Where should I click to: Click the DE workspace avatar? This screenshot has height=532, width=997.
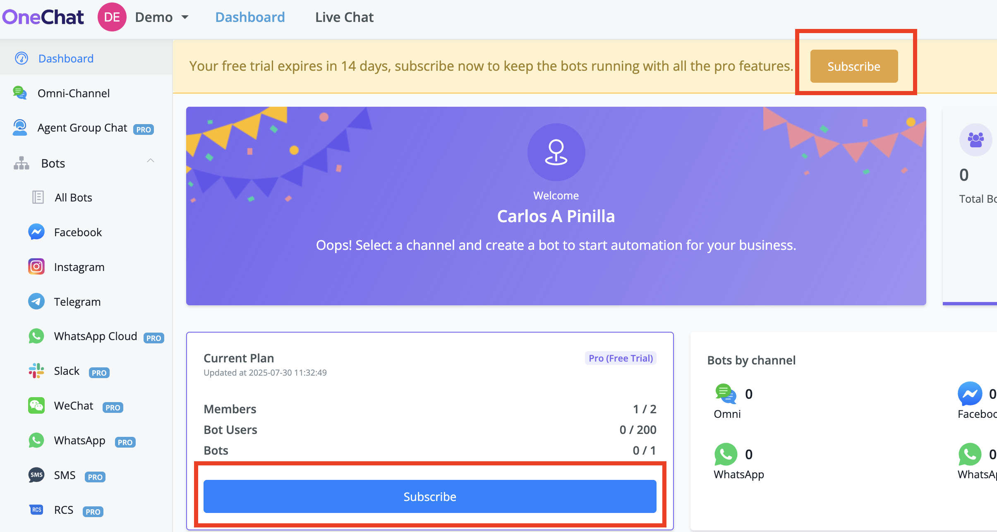[112, 17]
